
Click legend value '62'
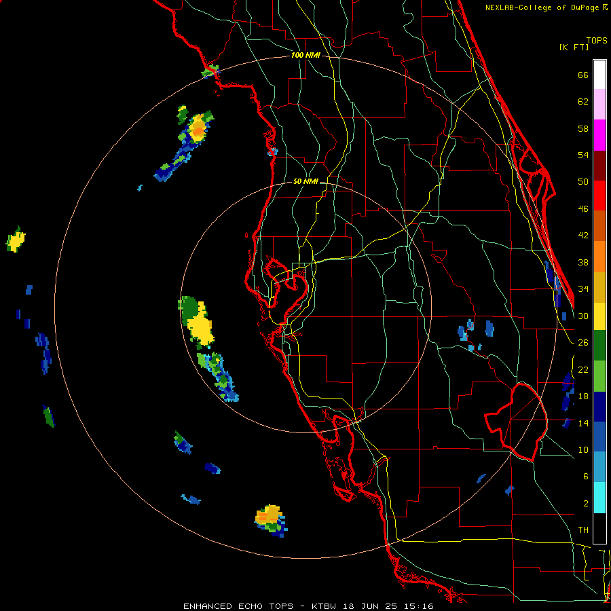click(x=583, y=102)
